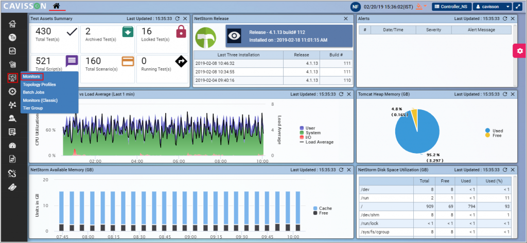Click the Controller_NS button
Image resolution: width=527 pixels, height=243 pixels.
pos(451,6)
